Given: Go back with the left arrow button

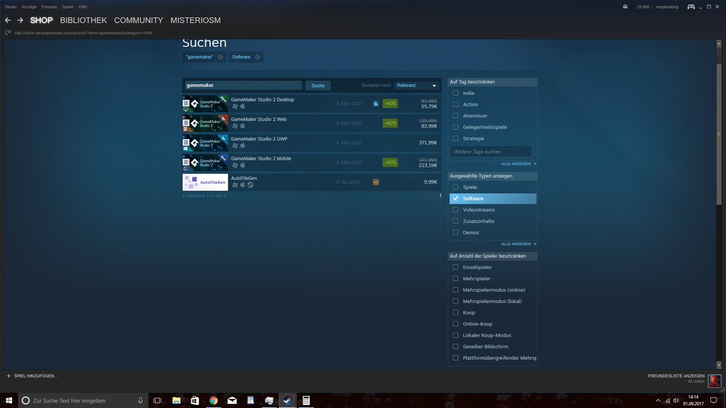Looking at the screenshot, I should [x=8, y=21].
